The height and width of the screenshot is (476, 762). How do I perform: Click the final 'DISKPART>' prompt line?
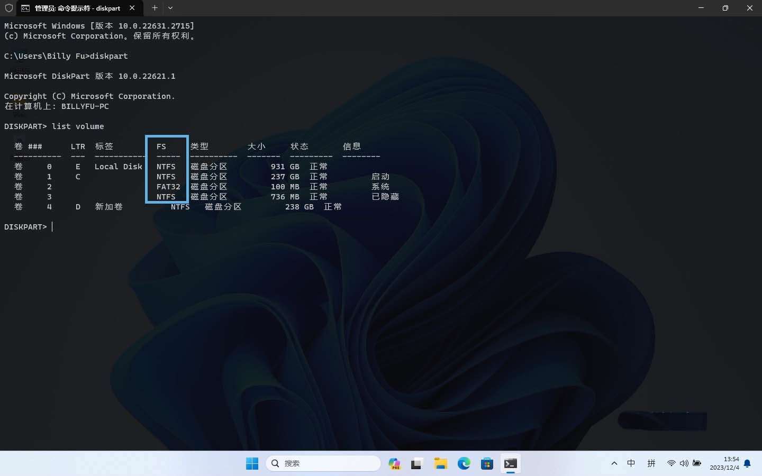pos(25,227)
